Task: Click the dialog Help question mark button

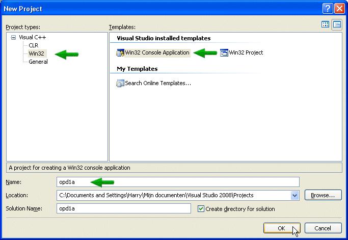Action: click(327, 9)
